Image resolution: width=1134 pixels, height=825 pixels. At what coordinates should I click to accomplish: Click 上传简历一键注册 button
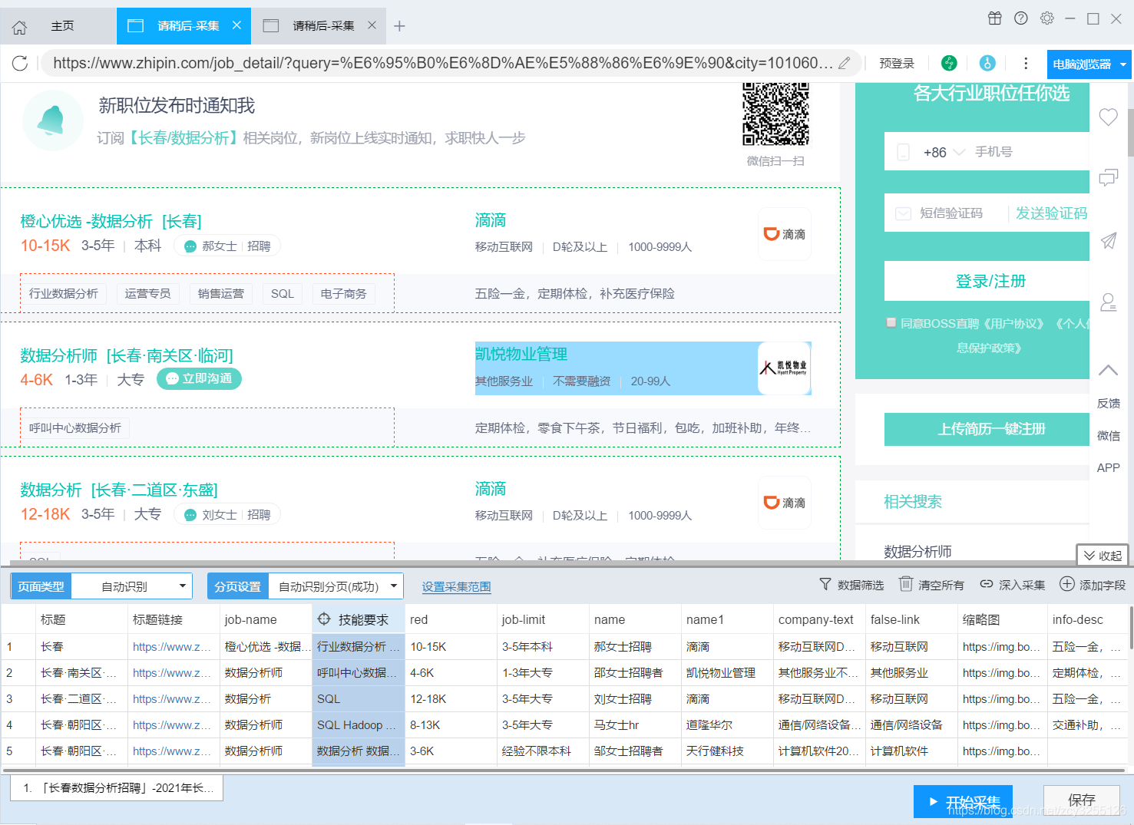(x=987, y=429)
